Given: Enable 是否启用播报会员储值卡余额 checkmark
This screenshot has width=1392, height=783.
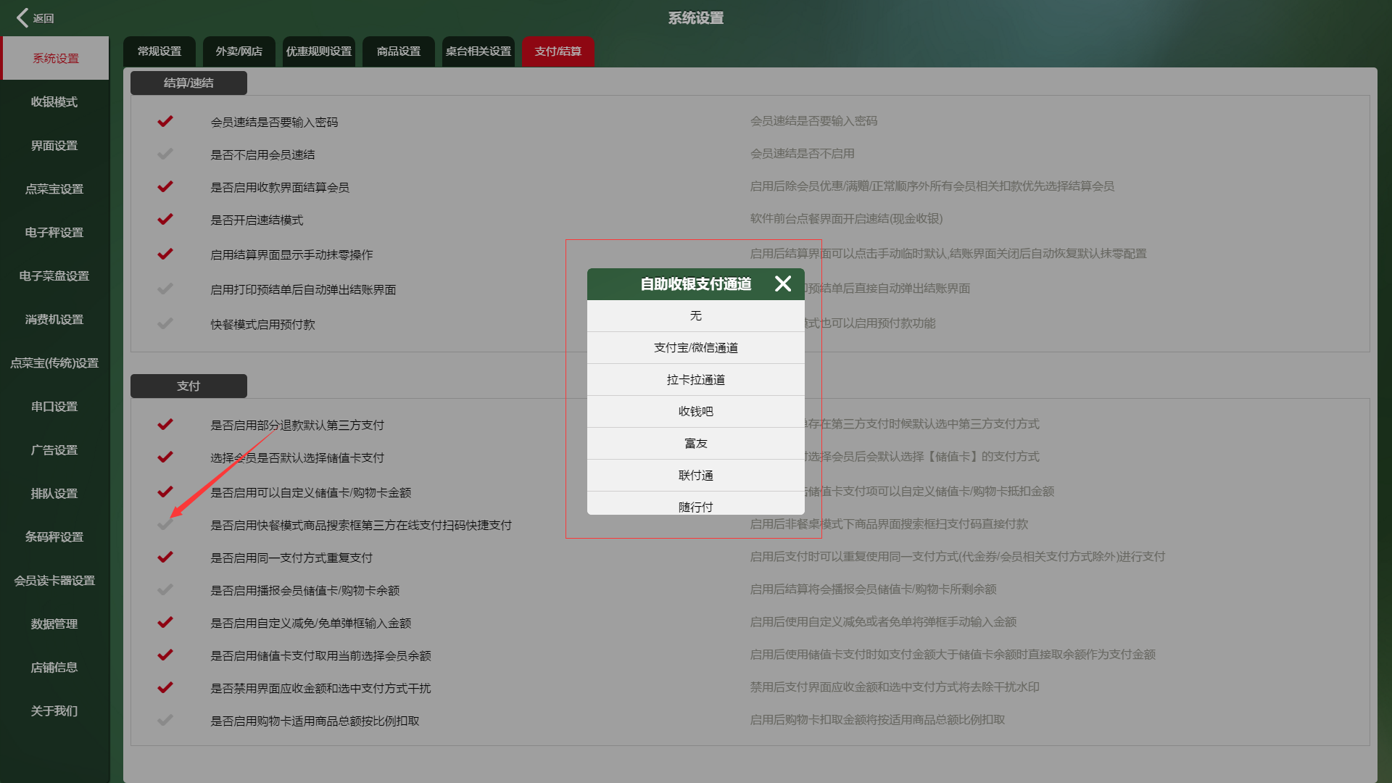Looking at the screenshot, I should tap(165, 589).
